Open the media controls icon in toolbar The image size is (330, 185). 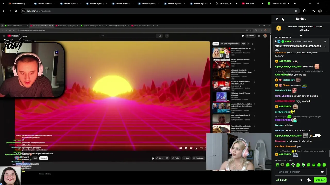coord(313,11)
